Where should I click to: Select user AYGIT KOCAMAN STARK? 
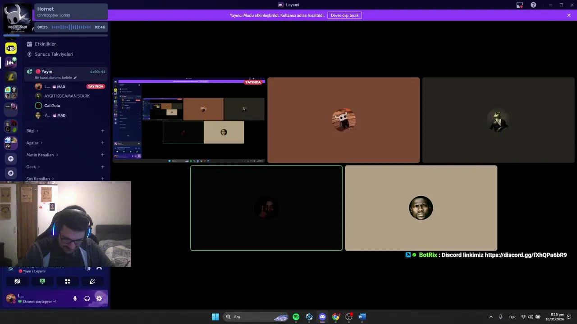pyautogui.click(x=67, y=96)
